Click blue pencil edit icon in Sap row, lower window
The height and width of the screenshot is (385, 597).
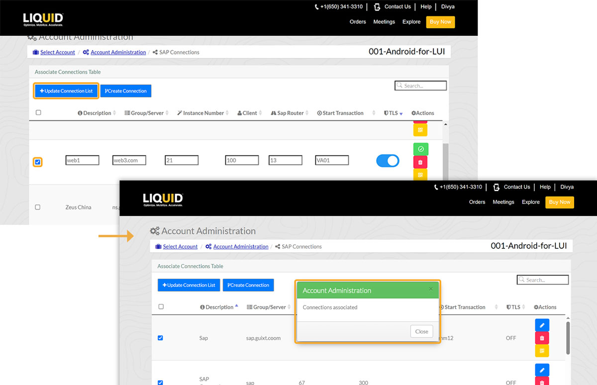[x=542, y=325]
